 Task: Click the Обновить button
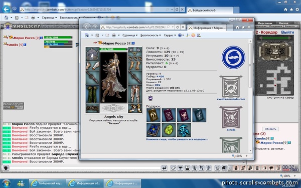pos(270,129)
